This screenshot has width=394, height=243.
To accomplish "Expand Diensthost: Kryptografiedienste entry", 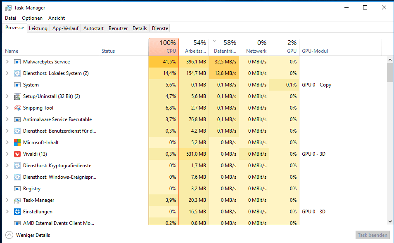I will (7, 165).
